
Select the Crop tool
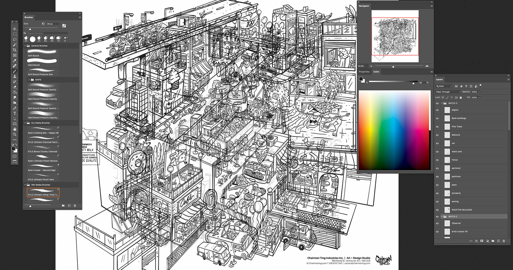(x=15, y=50)
